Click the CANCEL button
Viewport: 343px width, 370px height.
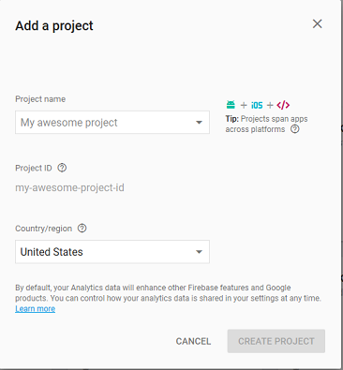click(x=193, y=341)
